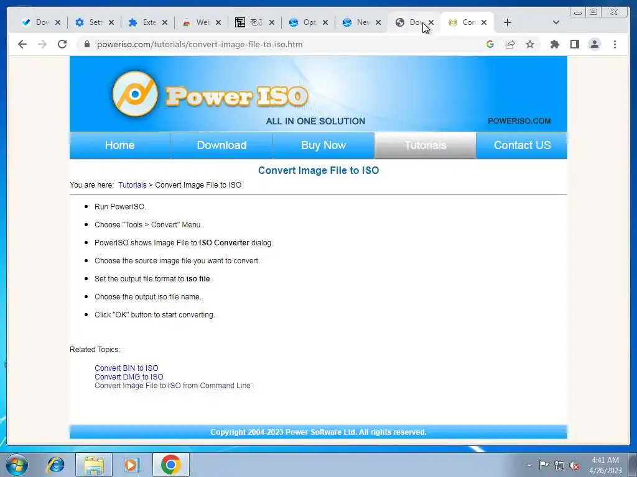This screenshot has width=637, height=477.
Task: Click the browser back arrow
Action: point(22,44)
